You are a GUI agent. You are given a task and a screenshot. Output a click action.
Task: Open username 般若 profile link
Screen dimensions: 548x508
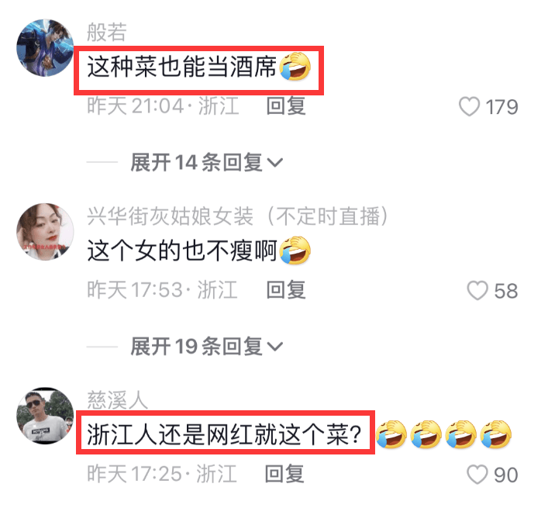[107, 32]
